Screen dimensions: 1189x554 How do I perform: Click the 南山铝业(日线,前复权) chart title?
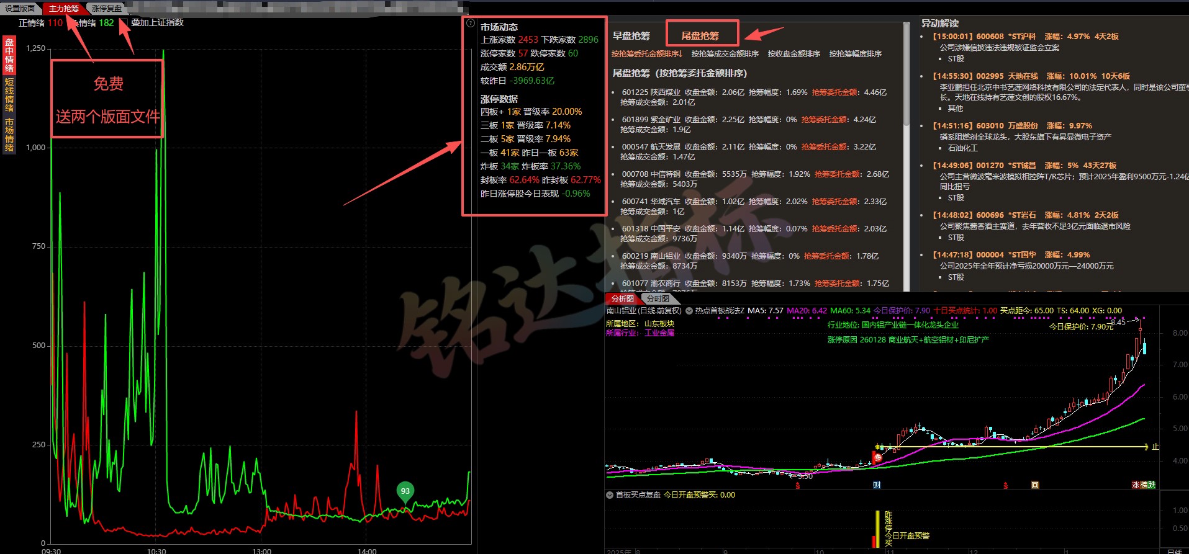tap(644, 311)
